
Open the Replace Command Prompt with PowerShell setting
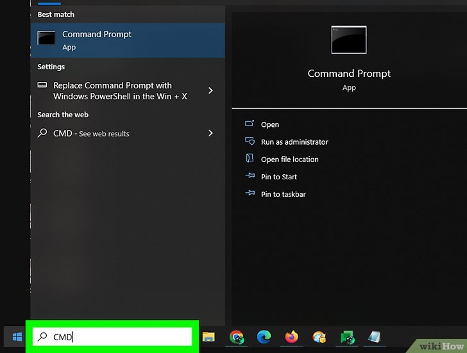coord(128,91)
